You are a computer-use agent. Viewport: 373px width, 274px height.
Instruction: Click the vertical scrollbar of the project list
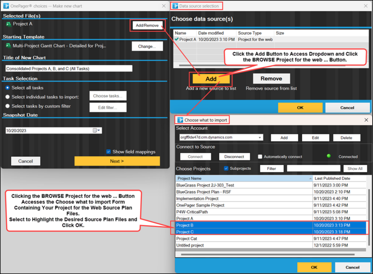[369, 218]
